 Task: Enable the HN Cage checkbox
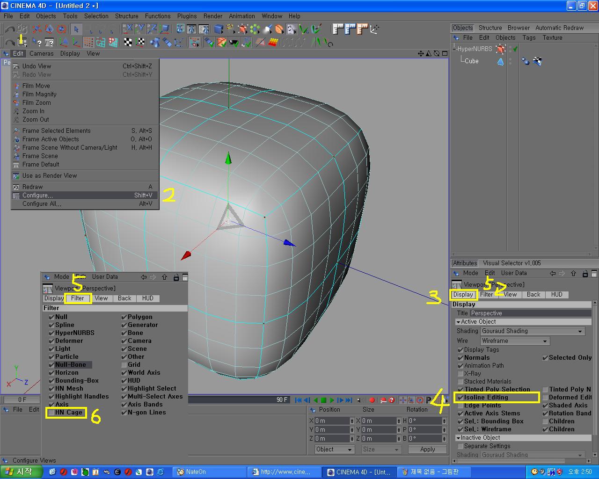click(x=51, y=413)
